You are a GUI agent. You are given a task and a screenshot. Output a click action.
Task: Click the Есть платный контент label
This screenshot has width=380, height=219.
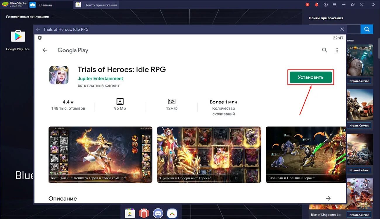tap(99, 86)
